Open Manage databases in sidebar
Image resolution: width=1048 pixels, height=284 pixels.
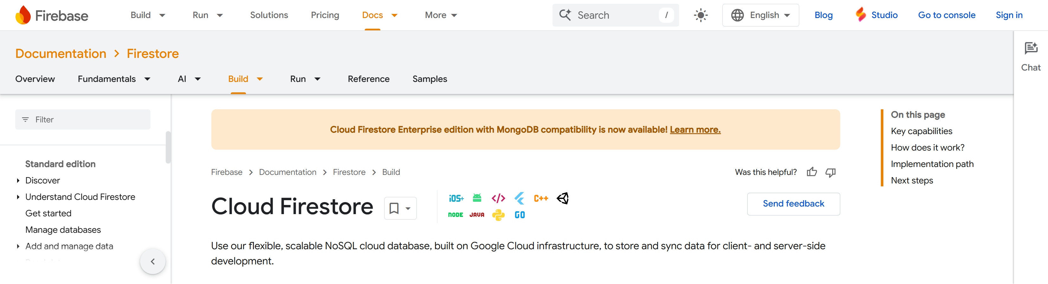[x=63, y=230]
